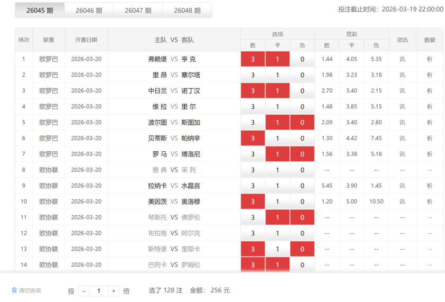Deselect win (3) for 巴列卡 VS 萨姆松
The height and width of the screenshot is (302, 445).
point(253,264)
